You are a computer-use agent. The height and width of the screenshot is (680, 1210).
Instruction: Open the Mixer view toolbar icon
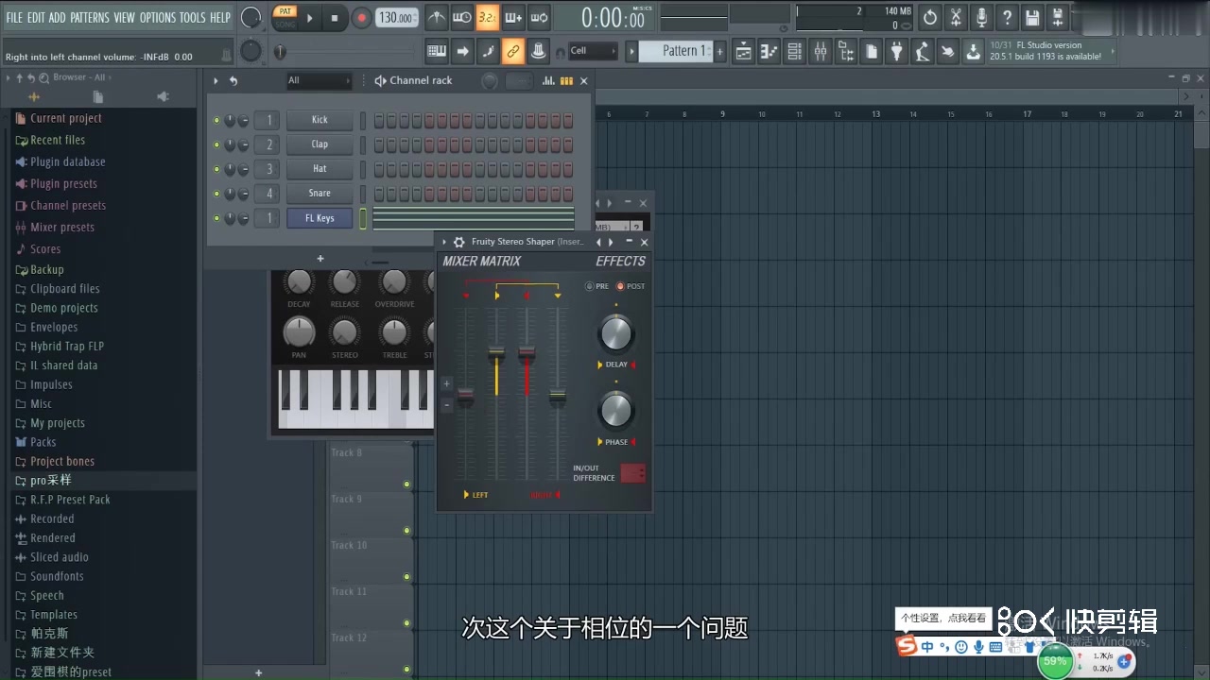[x=821, y=52]
